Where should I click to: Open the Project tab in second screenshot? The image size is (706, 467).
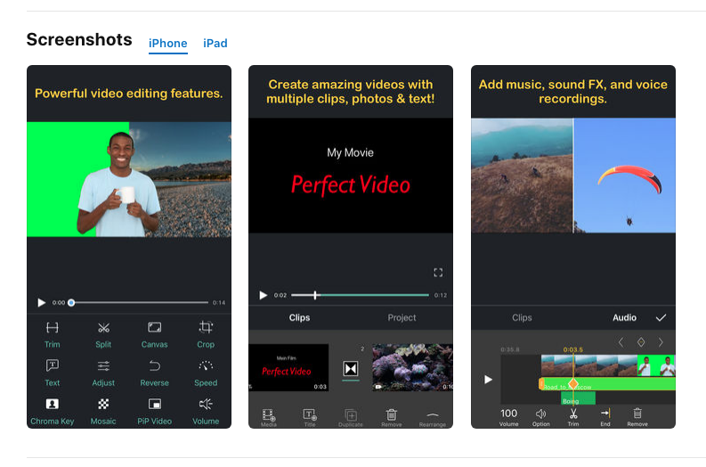pyautogui.click(x=402, y=318)
